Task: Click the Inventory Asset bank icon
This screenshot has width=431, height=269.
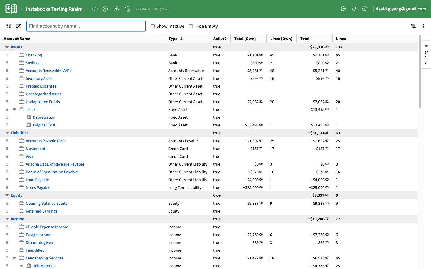Action: [x=22, y=78]
